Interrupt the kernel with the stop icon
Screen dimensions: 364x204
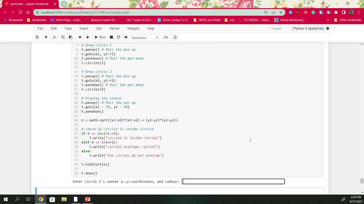112,37
